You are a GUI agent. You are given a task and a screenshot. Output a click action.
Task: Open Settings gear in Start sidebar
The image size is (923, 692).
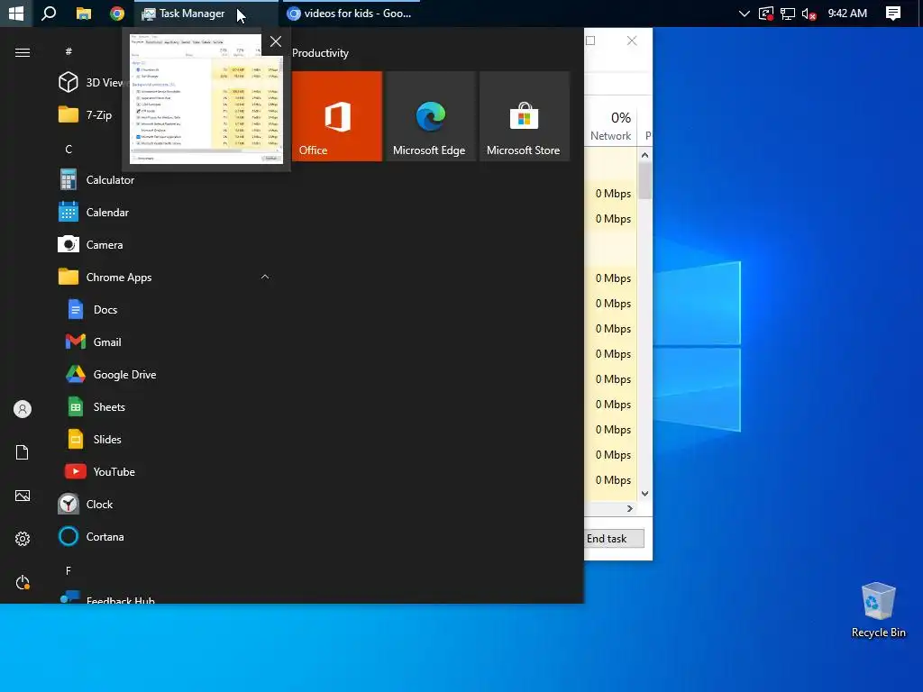tap(23, 539)
